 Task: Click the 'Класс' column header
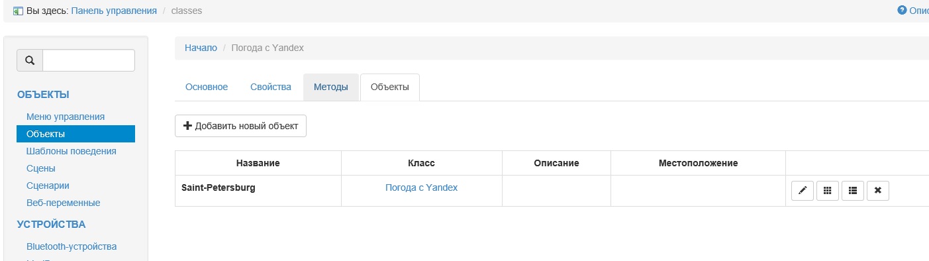tap(422, 163)
